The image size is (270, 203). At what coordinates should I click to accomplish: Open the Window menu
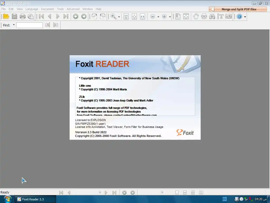tap(88, 9)
